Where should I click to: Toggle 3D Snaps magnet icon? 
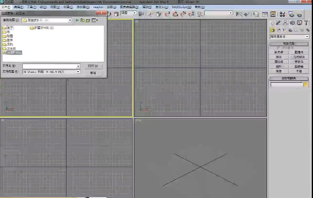(x=167, y=14)
